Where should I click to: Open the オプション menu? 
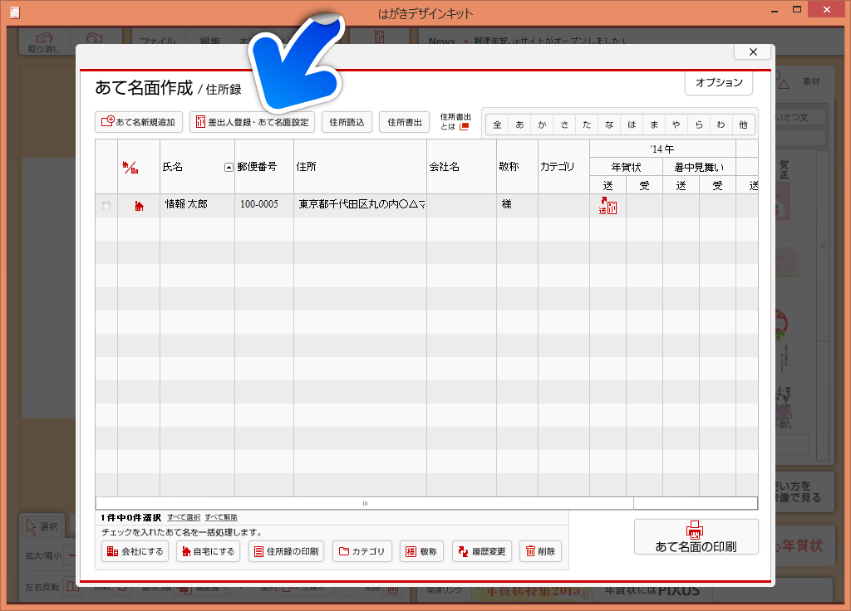(x=719, y=83)
